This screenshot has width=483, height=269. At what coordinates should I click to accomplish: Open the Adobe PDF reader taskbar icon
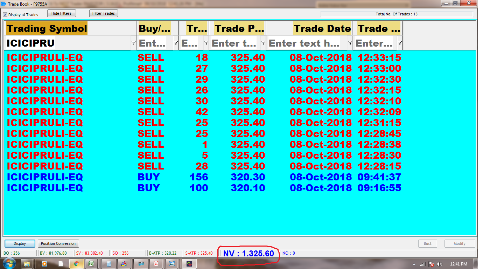pyautogui.click(x=157, y=264)
